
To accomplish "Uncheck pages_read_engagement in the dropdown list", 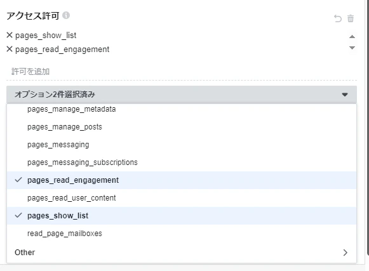I will point(182,180).
